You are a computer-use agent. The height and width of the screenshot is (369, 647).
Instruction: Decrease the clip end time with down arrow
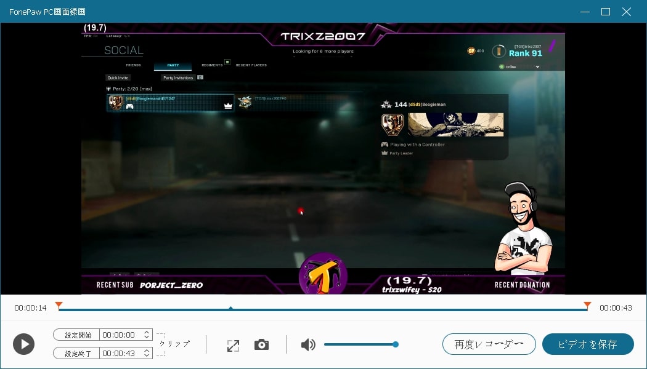[147, 355]
